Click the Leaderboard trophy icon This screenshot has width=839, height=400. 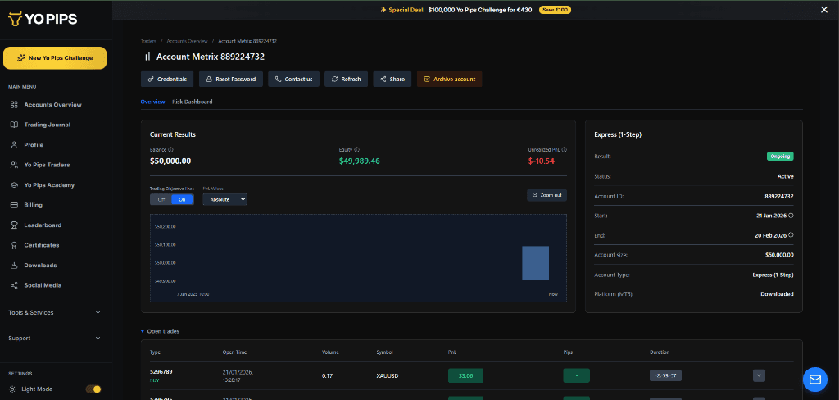[x=15, y=225]
